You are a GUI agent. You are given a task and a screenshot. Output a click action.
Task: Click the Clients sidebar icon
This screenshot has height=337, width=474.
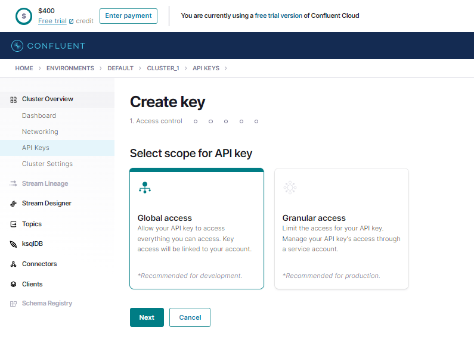[13, 285]
